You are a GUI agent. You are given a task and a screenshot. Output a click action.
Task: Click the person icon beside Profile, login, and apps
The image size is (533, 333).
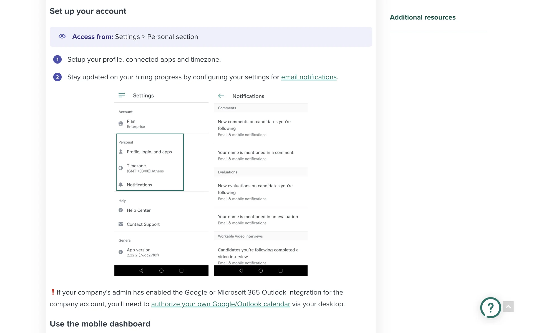(x=121, y=152)
